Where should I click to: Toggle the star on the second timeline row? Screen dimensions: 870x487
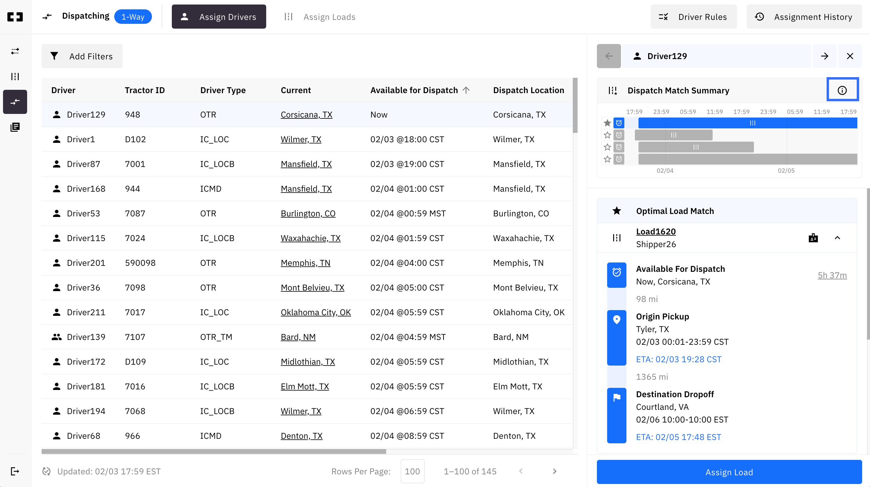tap(607, 135)
